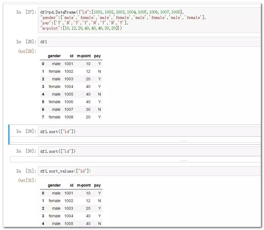Click pay header in Out[31] table

pos(97,185)
